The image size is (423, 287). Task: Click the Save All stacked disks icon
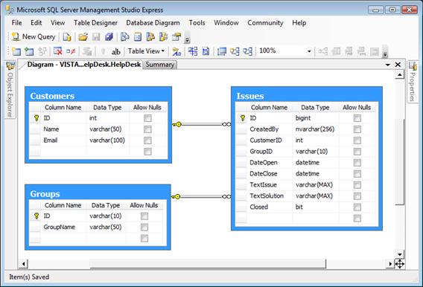coord(109,37)
